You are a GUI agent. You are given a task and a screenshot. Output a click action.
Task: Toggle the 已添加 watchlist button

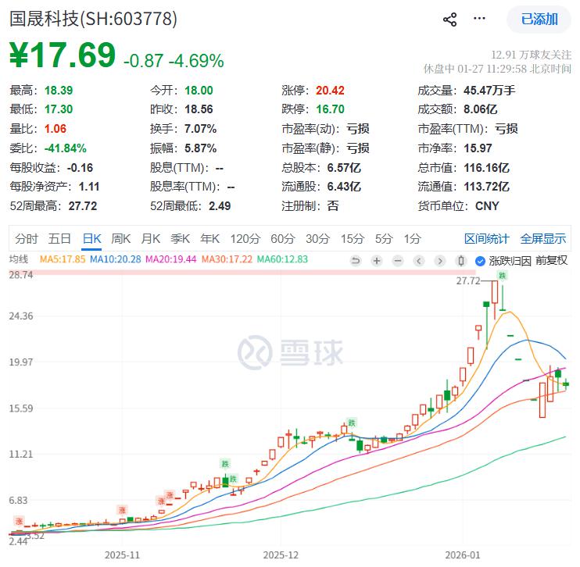539,20
